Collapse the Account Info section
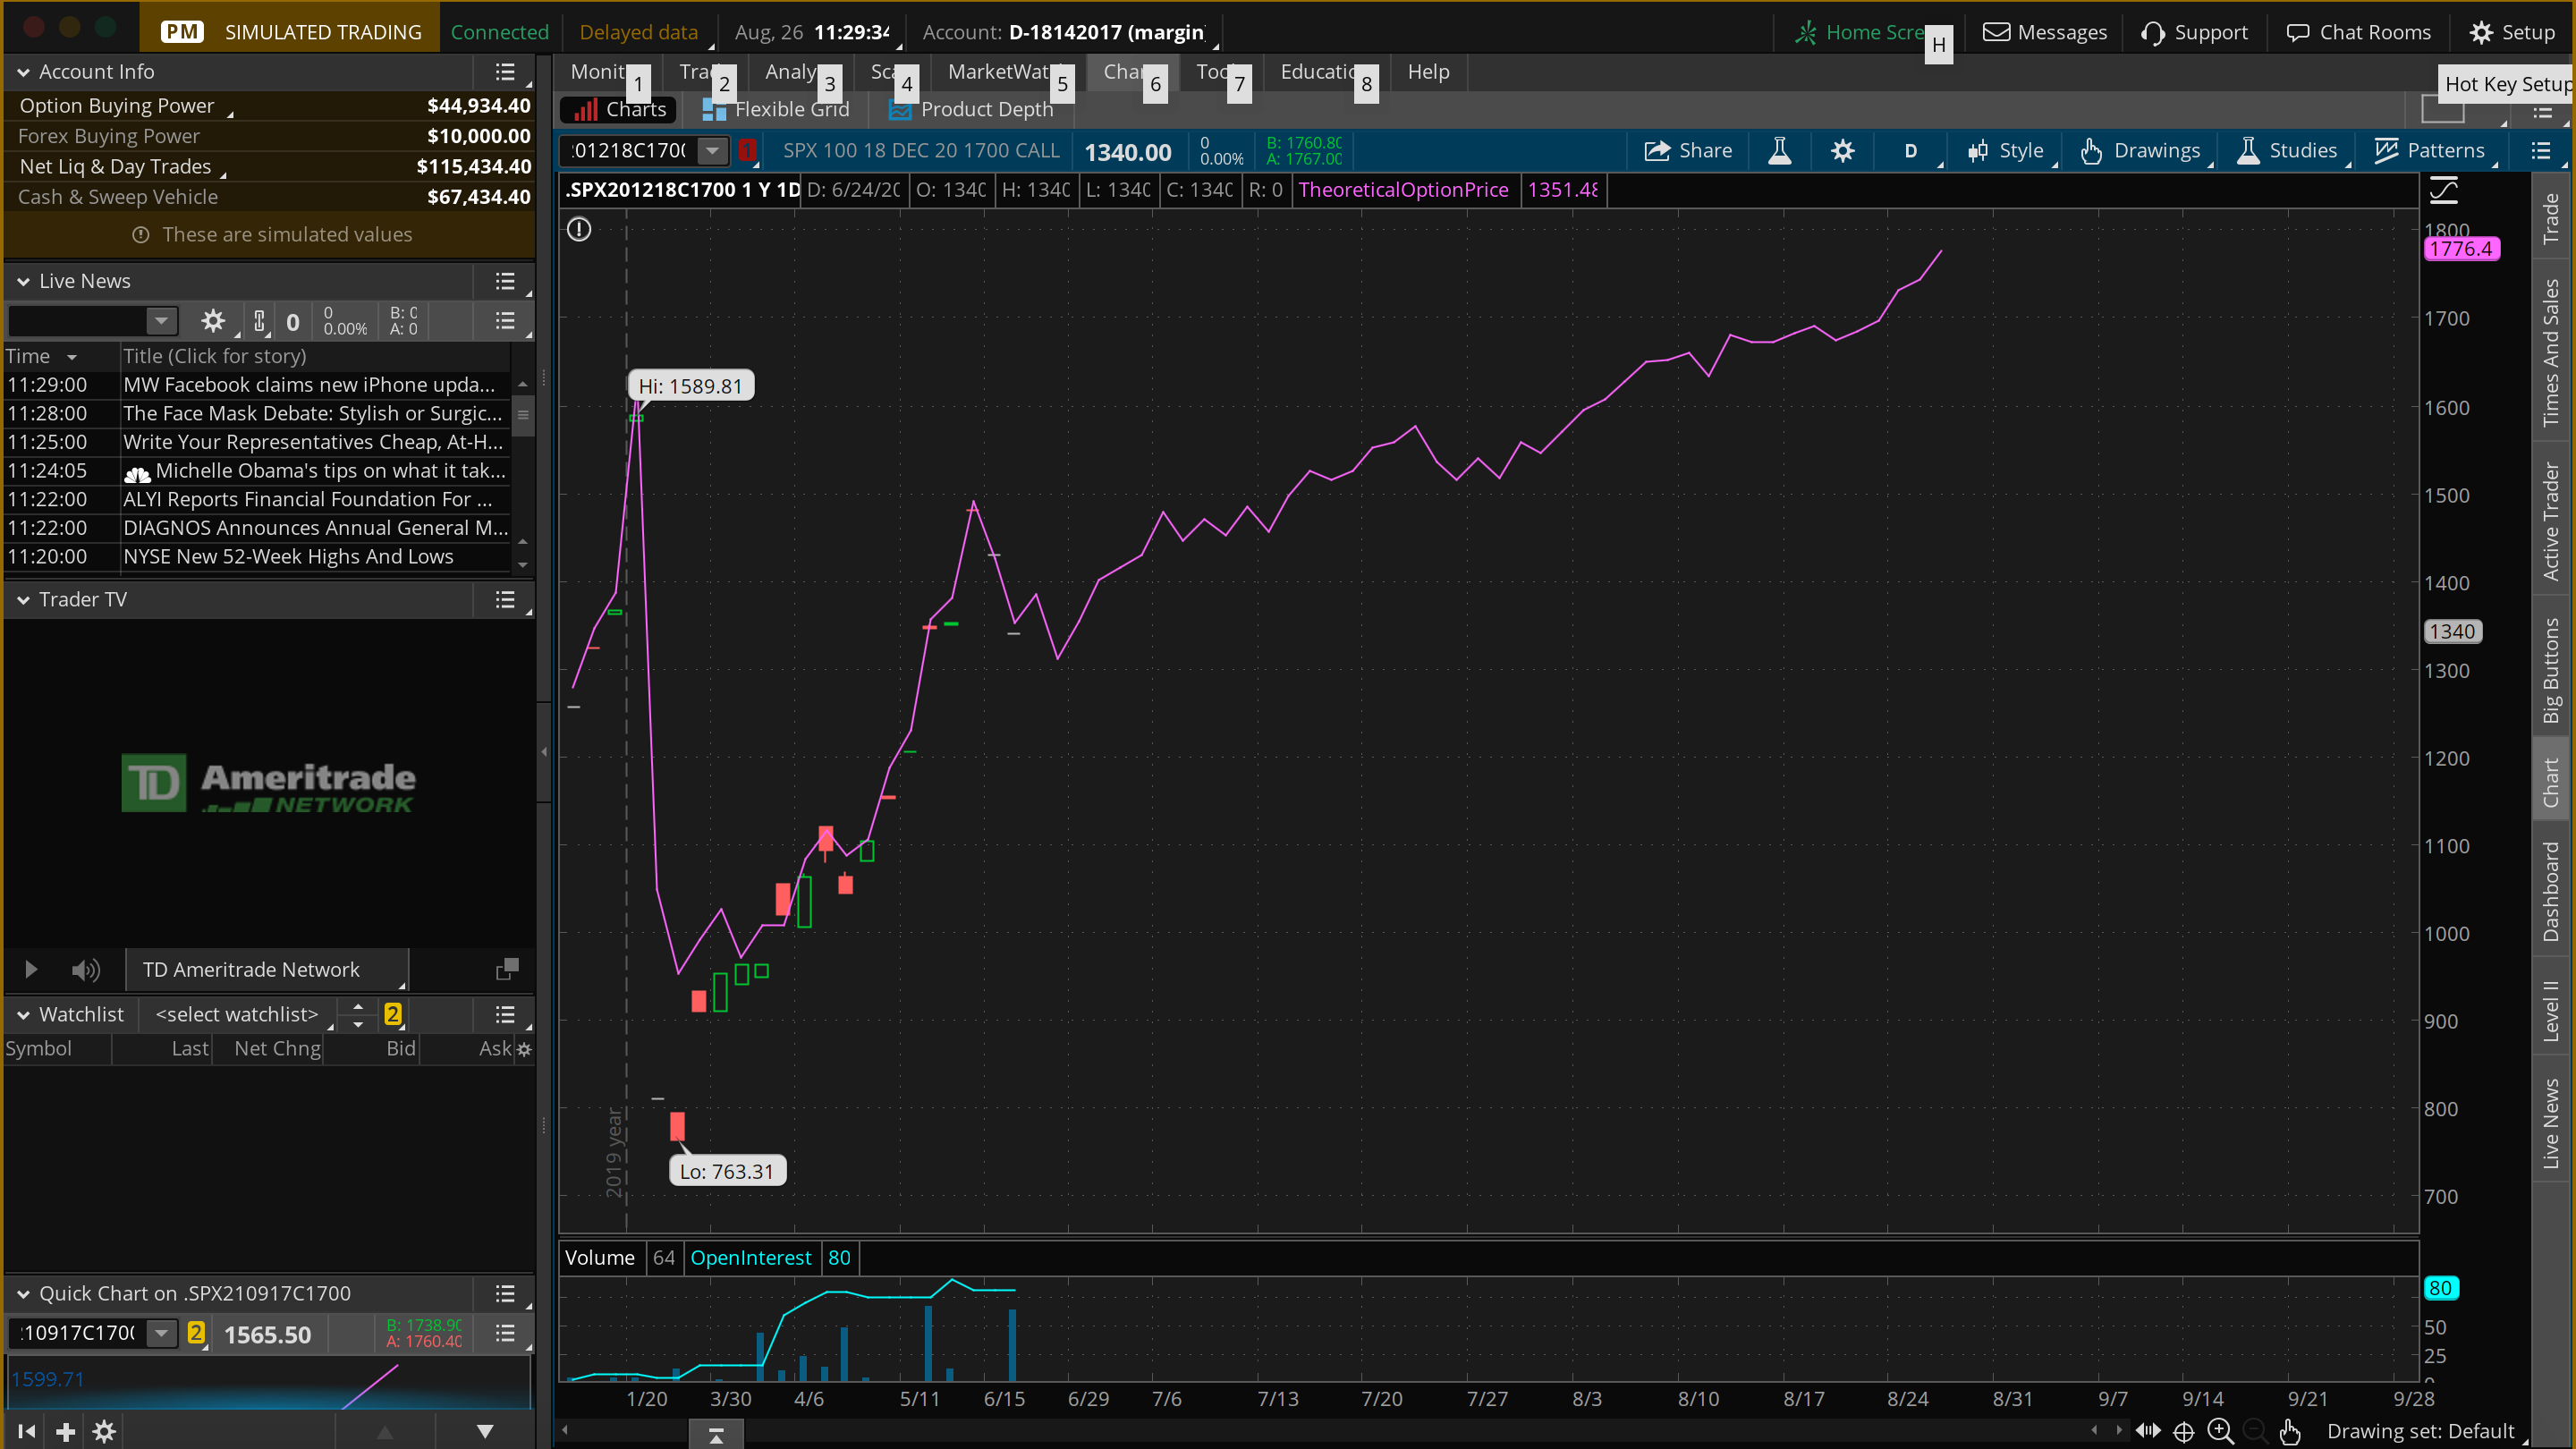Viewport: 2576px width, 1449px height. (23, 72)
